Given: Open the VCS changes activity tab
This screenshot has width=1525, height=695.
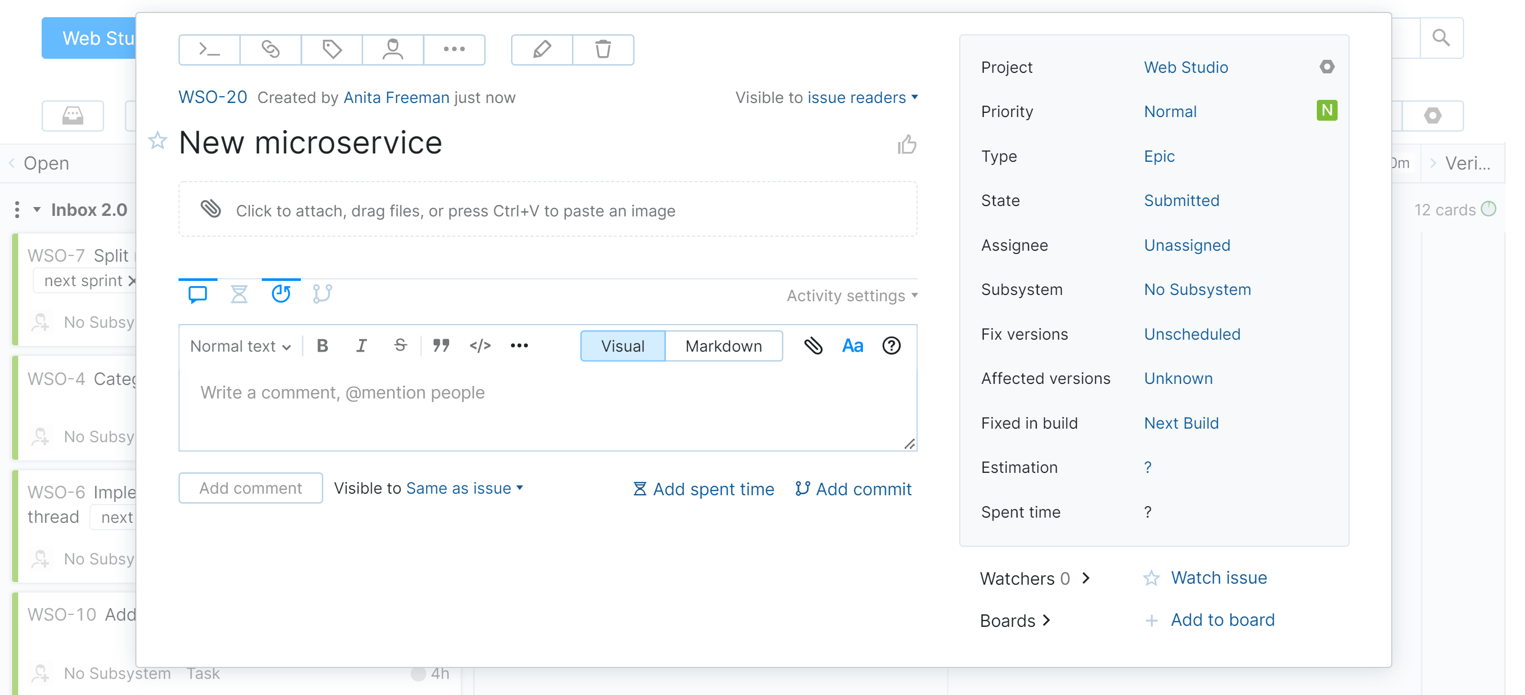Looking at the screenshot, I should (322, 294).
